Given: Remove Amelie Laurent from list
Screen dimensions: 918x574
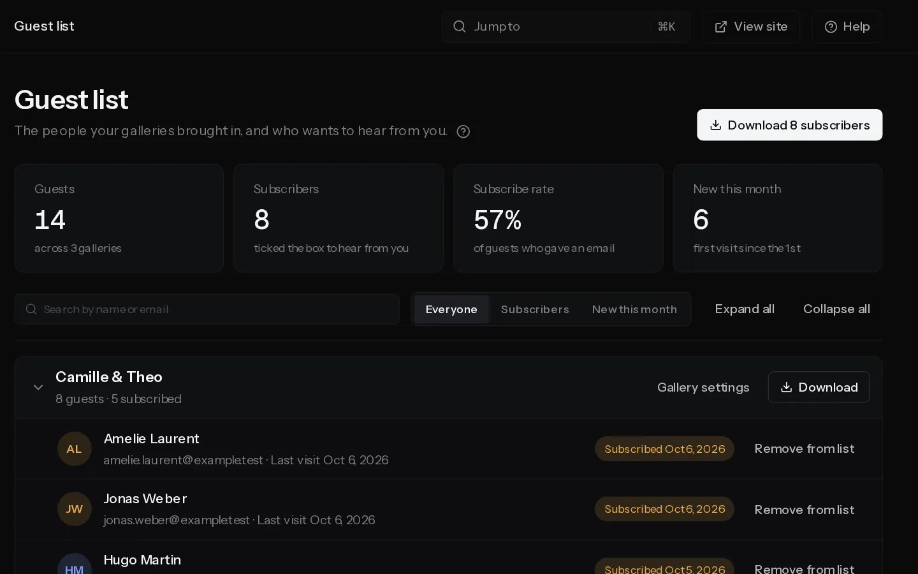Looking at the screenshot, I should pyautogui.click(x=805, y=449).
